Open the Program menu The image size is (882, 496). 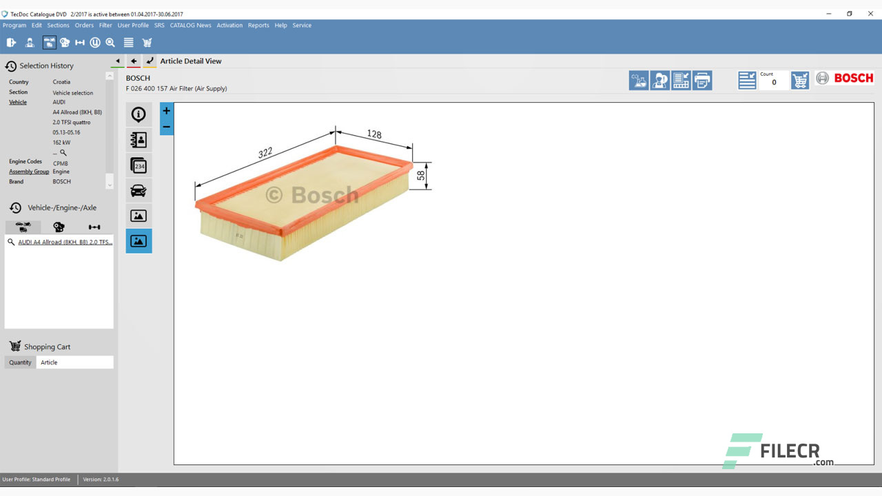[14, 25]
